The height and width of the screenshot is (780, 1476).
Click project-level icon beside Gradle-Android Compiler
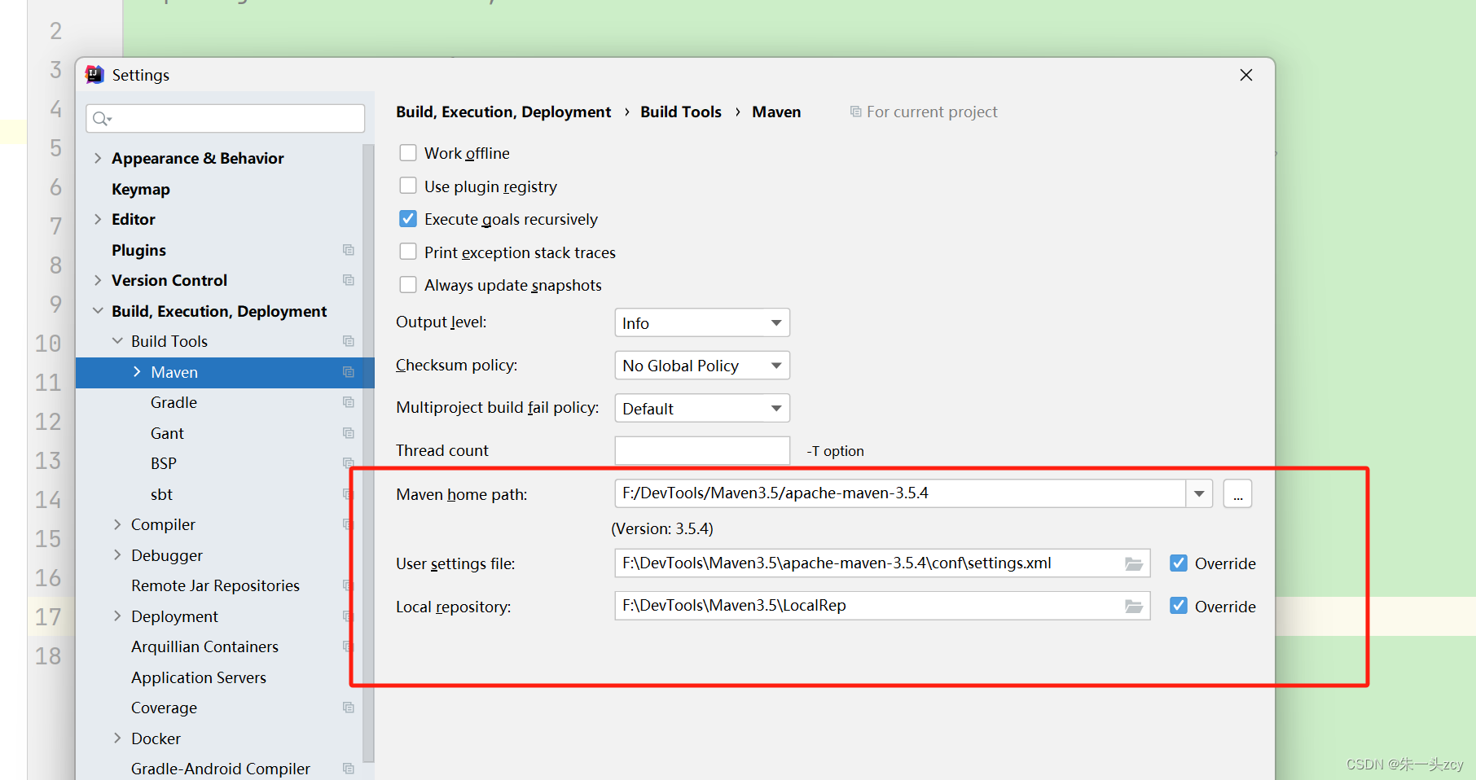(349, 769)
